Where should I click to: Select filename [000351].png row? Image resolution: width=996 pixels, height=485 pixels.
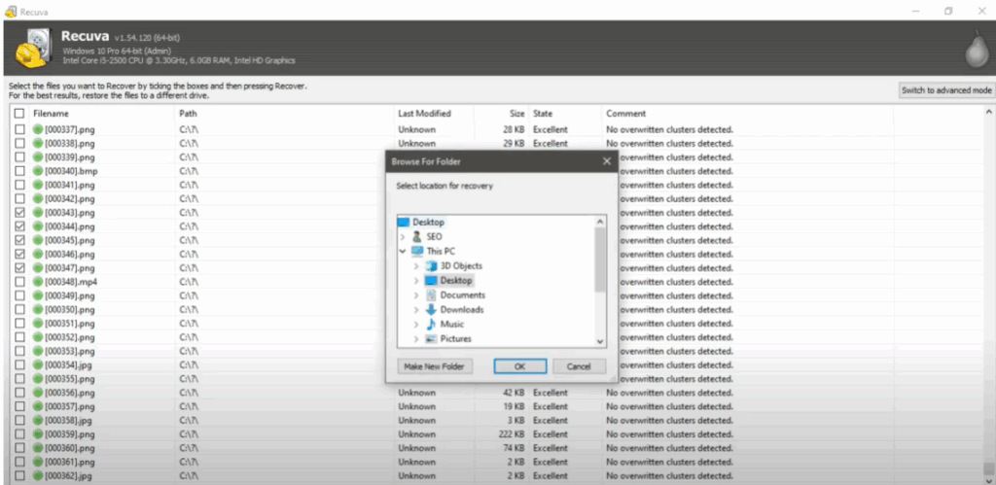[70, 324]
